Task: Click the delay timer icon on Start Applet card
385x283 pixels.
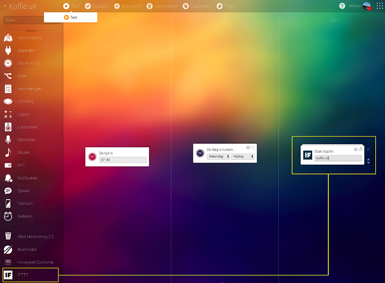Action: [361, 149]
